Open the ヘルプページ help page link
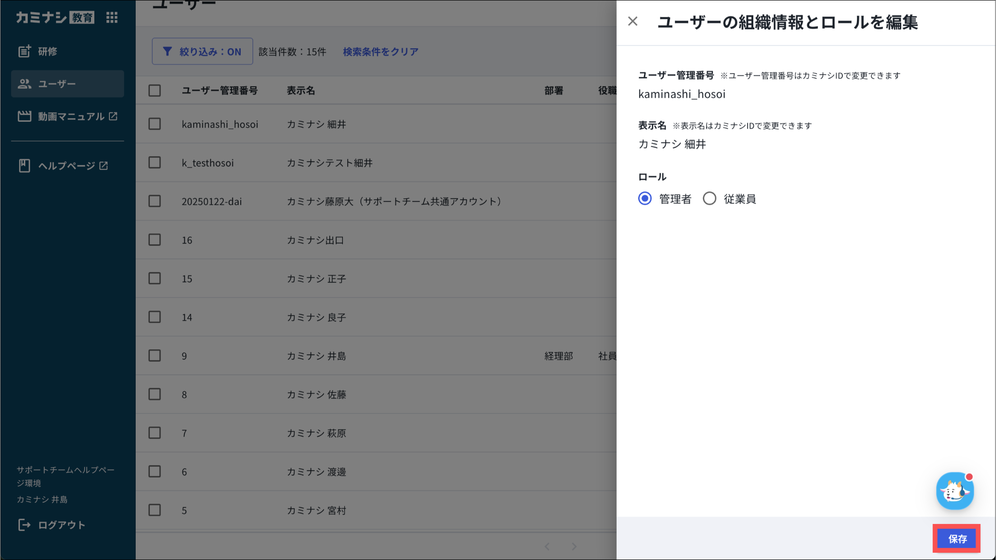The image size is (996, 560). pos(67,166)
